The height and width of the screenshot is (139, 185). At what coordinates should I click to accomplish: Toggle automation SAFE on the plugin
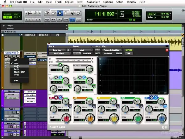pos(97,53)
